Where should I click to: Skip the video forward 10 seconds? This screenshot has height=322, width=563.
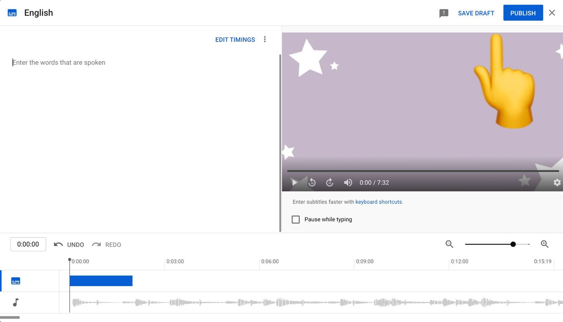330,183
